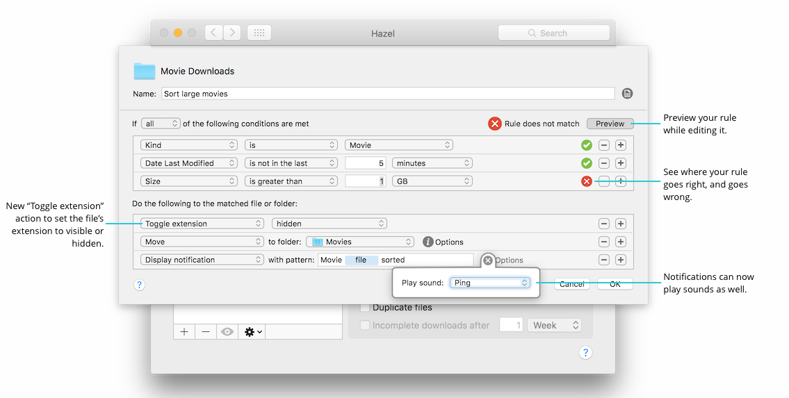Add action after Display notification row
The width and height of the screenshot is (789, 398).
(x=621, y=260)
